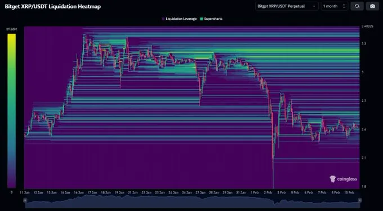This screenshot has width=383, height=211.
Task: Click the 3.3 price axis label
Action: pos(364,44)
